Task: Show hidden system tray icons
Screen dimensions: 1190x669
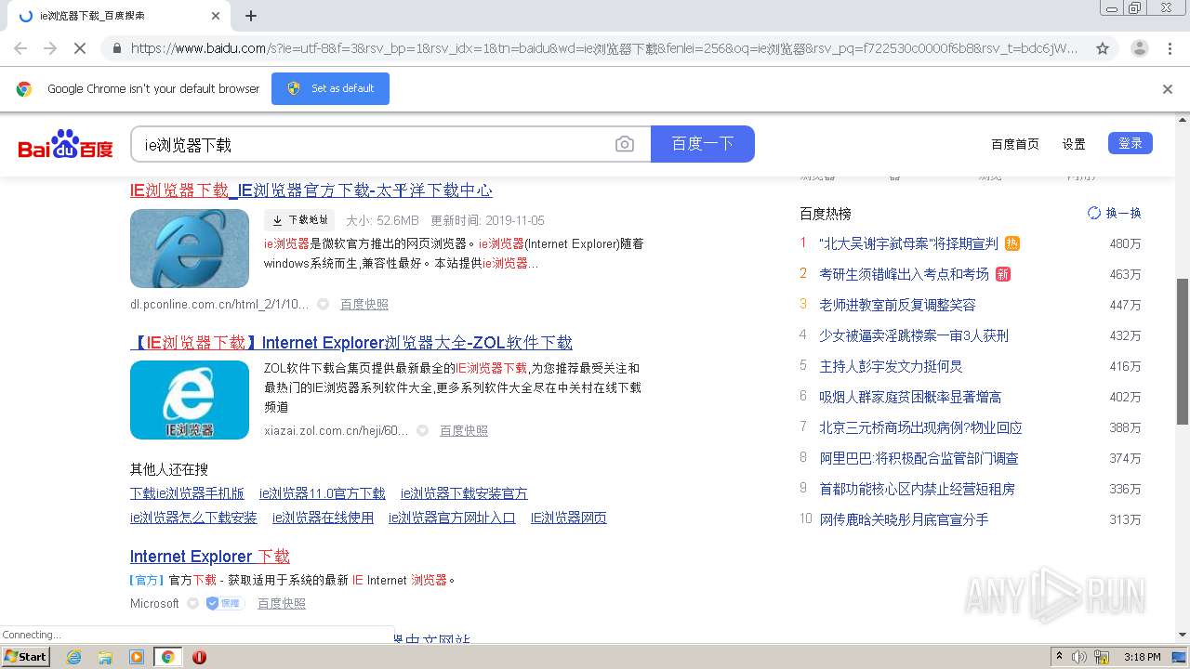Action: coord(1058,657)
